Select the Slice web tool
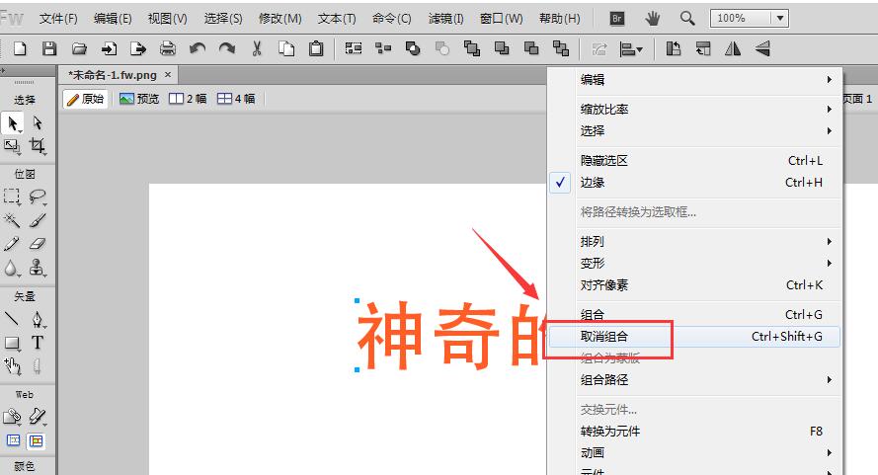 [37, 417]
